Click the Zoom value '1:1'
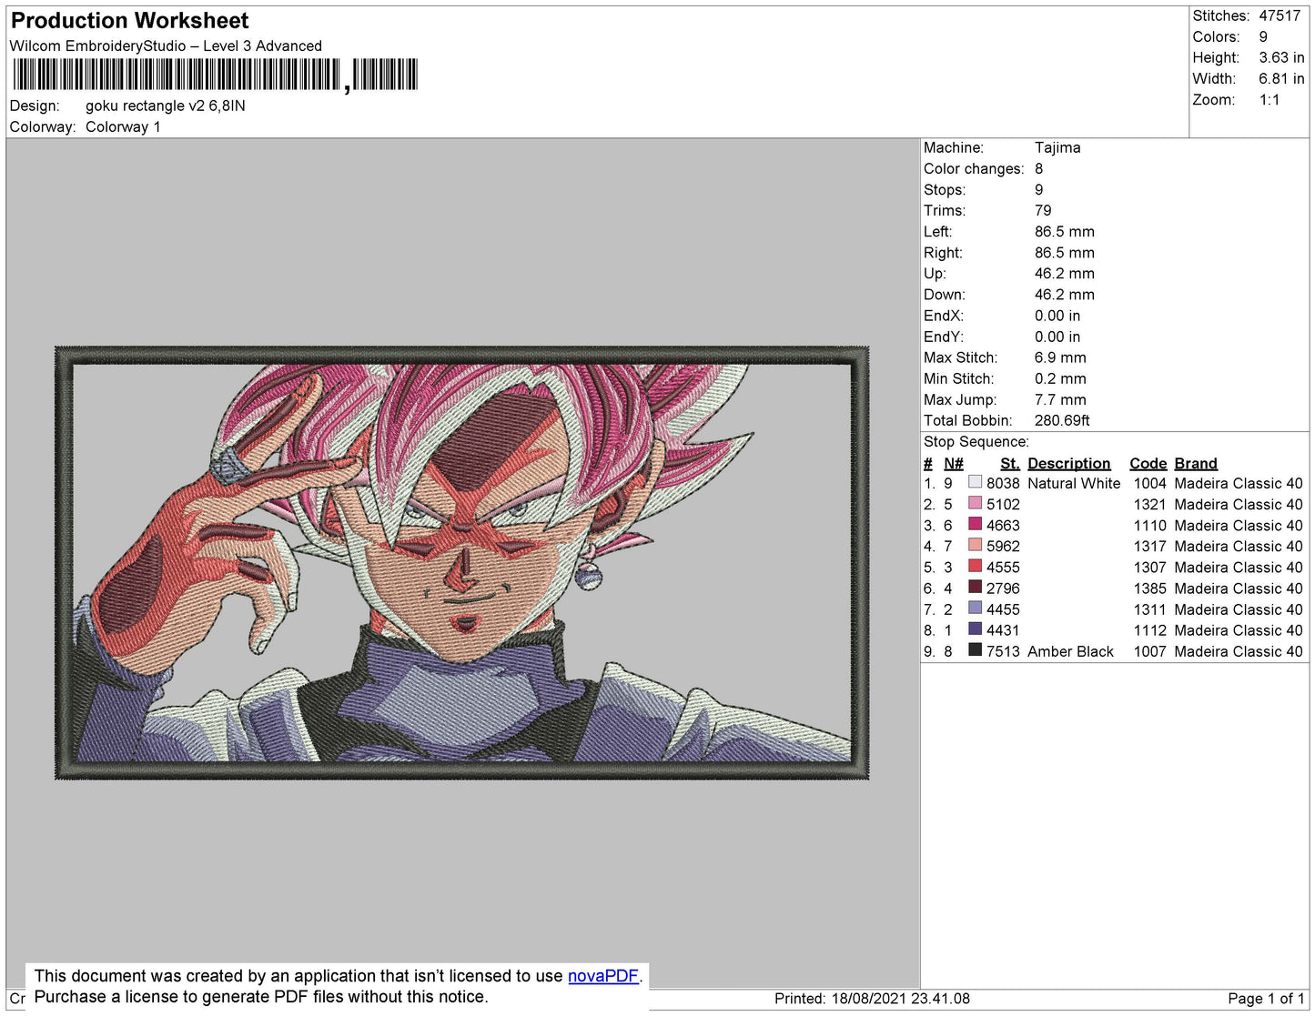The width and height of the screenshot is (1315, 1016). click(1269, 100)
